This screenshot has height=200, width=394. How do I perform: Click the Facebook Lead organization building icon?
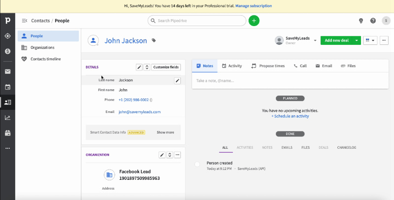109,175
